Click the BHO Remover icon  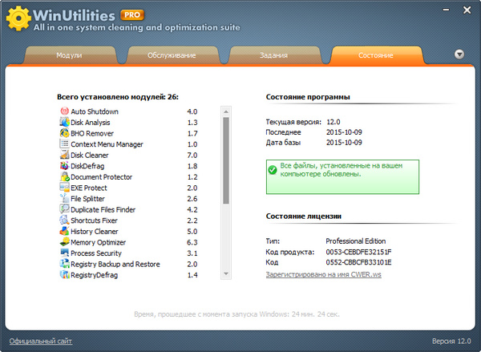point(64,133)
